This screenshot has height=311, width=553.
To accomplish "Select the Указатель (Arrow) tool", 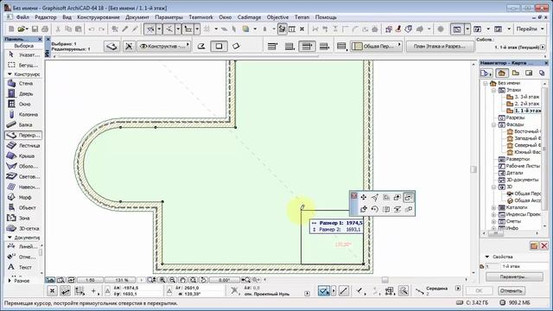I will [x=23, y=55].
